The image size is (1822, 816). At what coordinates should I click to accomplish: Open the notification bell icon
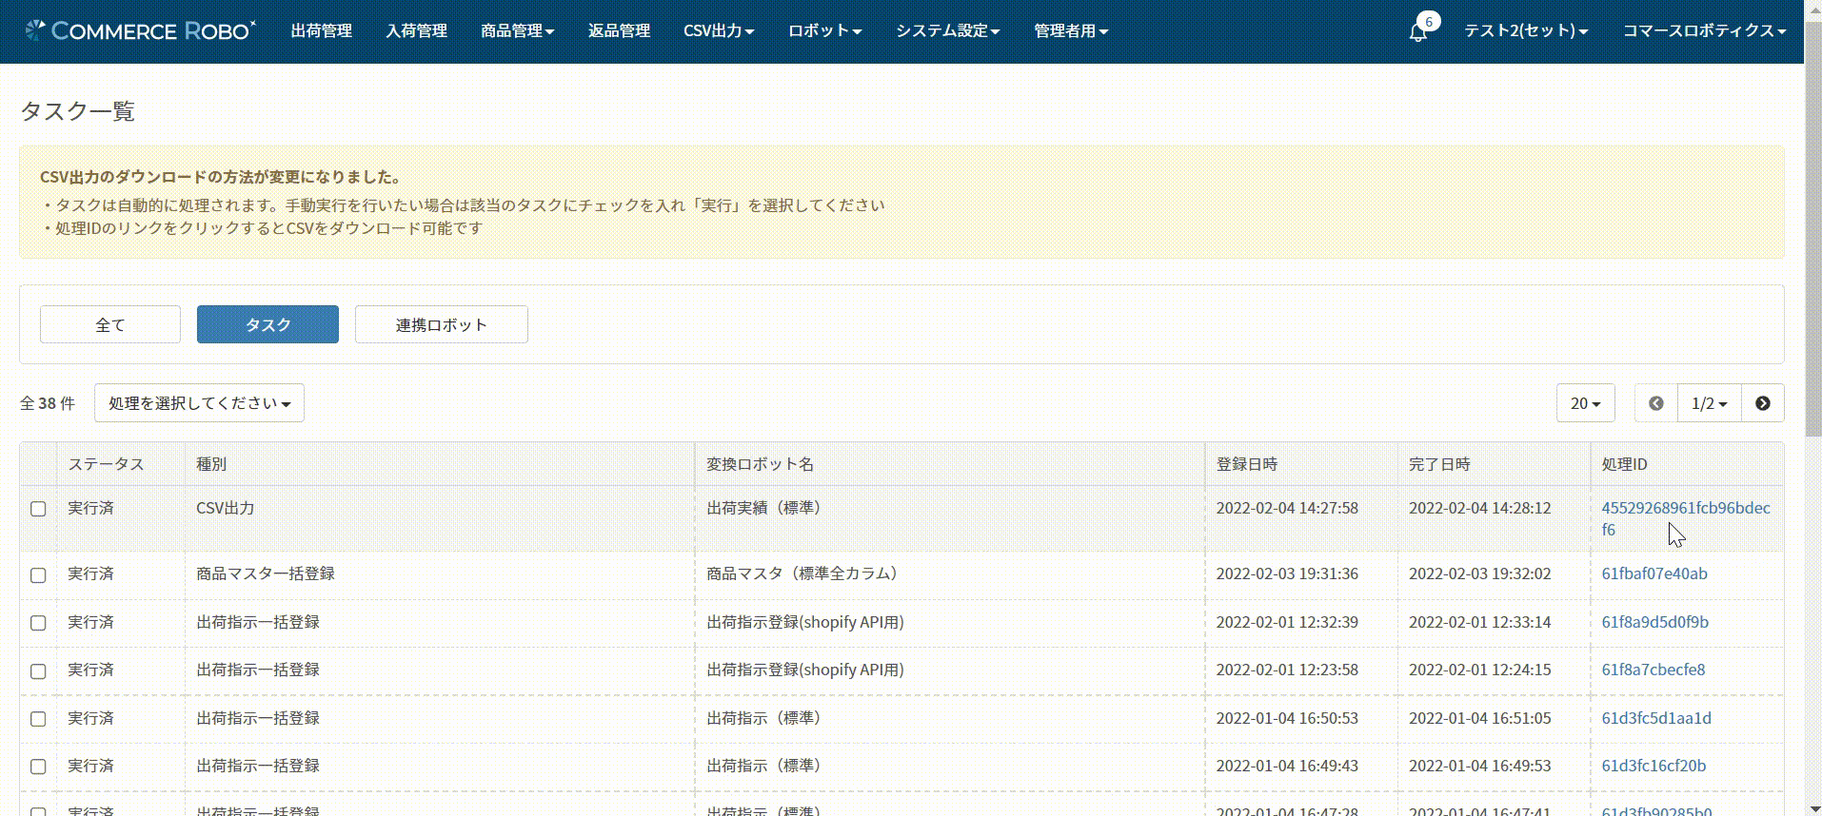[1417, 31]
